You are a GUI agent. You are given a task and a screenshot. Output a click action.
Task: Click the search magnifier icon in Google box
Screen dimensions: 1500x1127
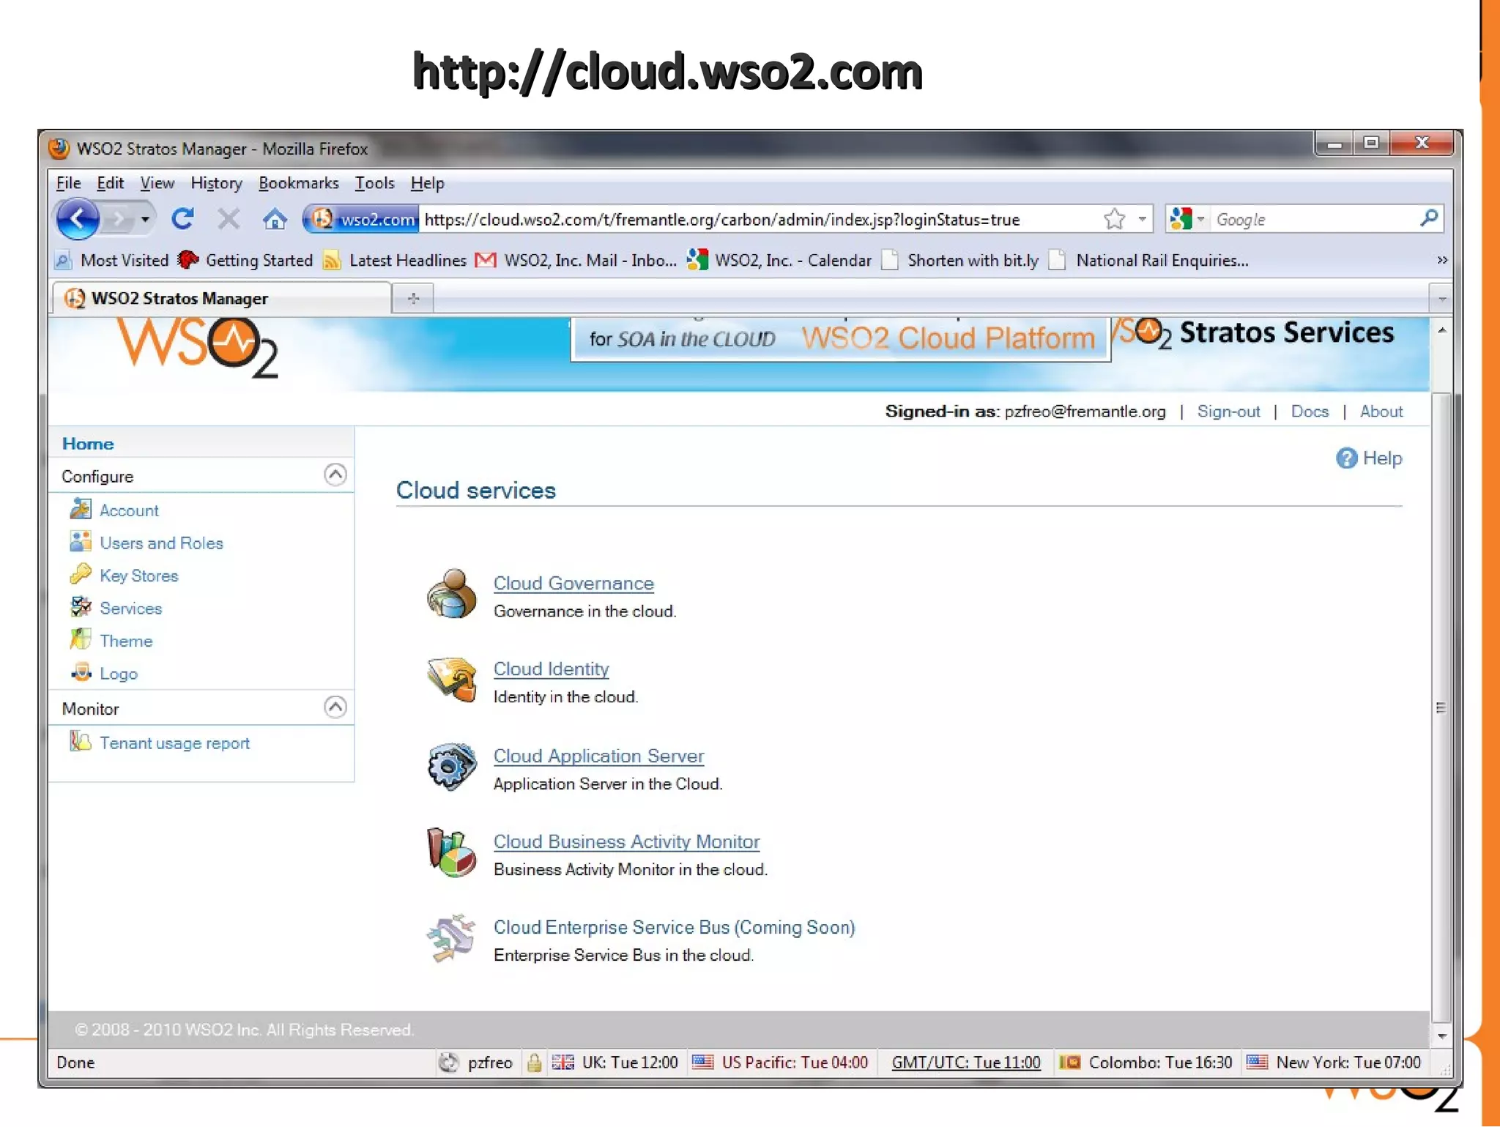pos(1428,218)
